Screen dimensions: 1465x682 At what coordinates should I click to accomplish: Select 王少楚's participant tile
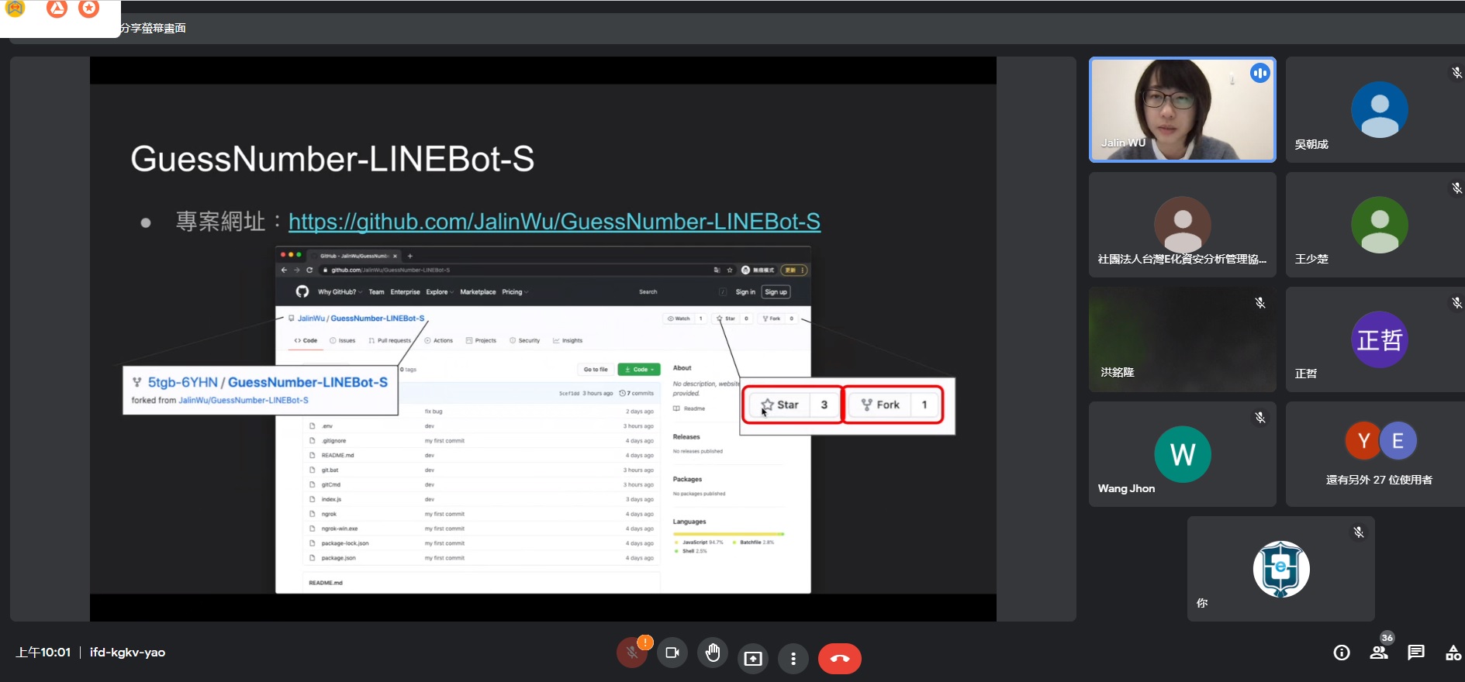(x=1375, y=225)
